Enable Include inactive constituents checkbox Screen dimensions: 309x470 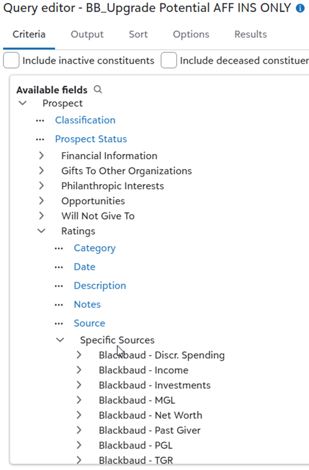pos(11,60)
